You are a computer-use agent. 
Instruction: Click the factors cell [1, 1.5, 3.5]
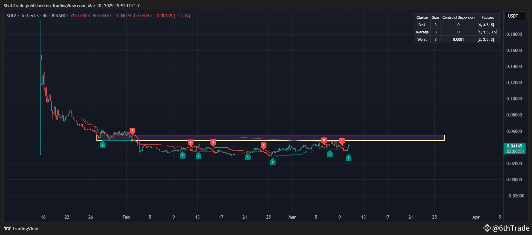click(487, 32)
